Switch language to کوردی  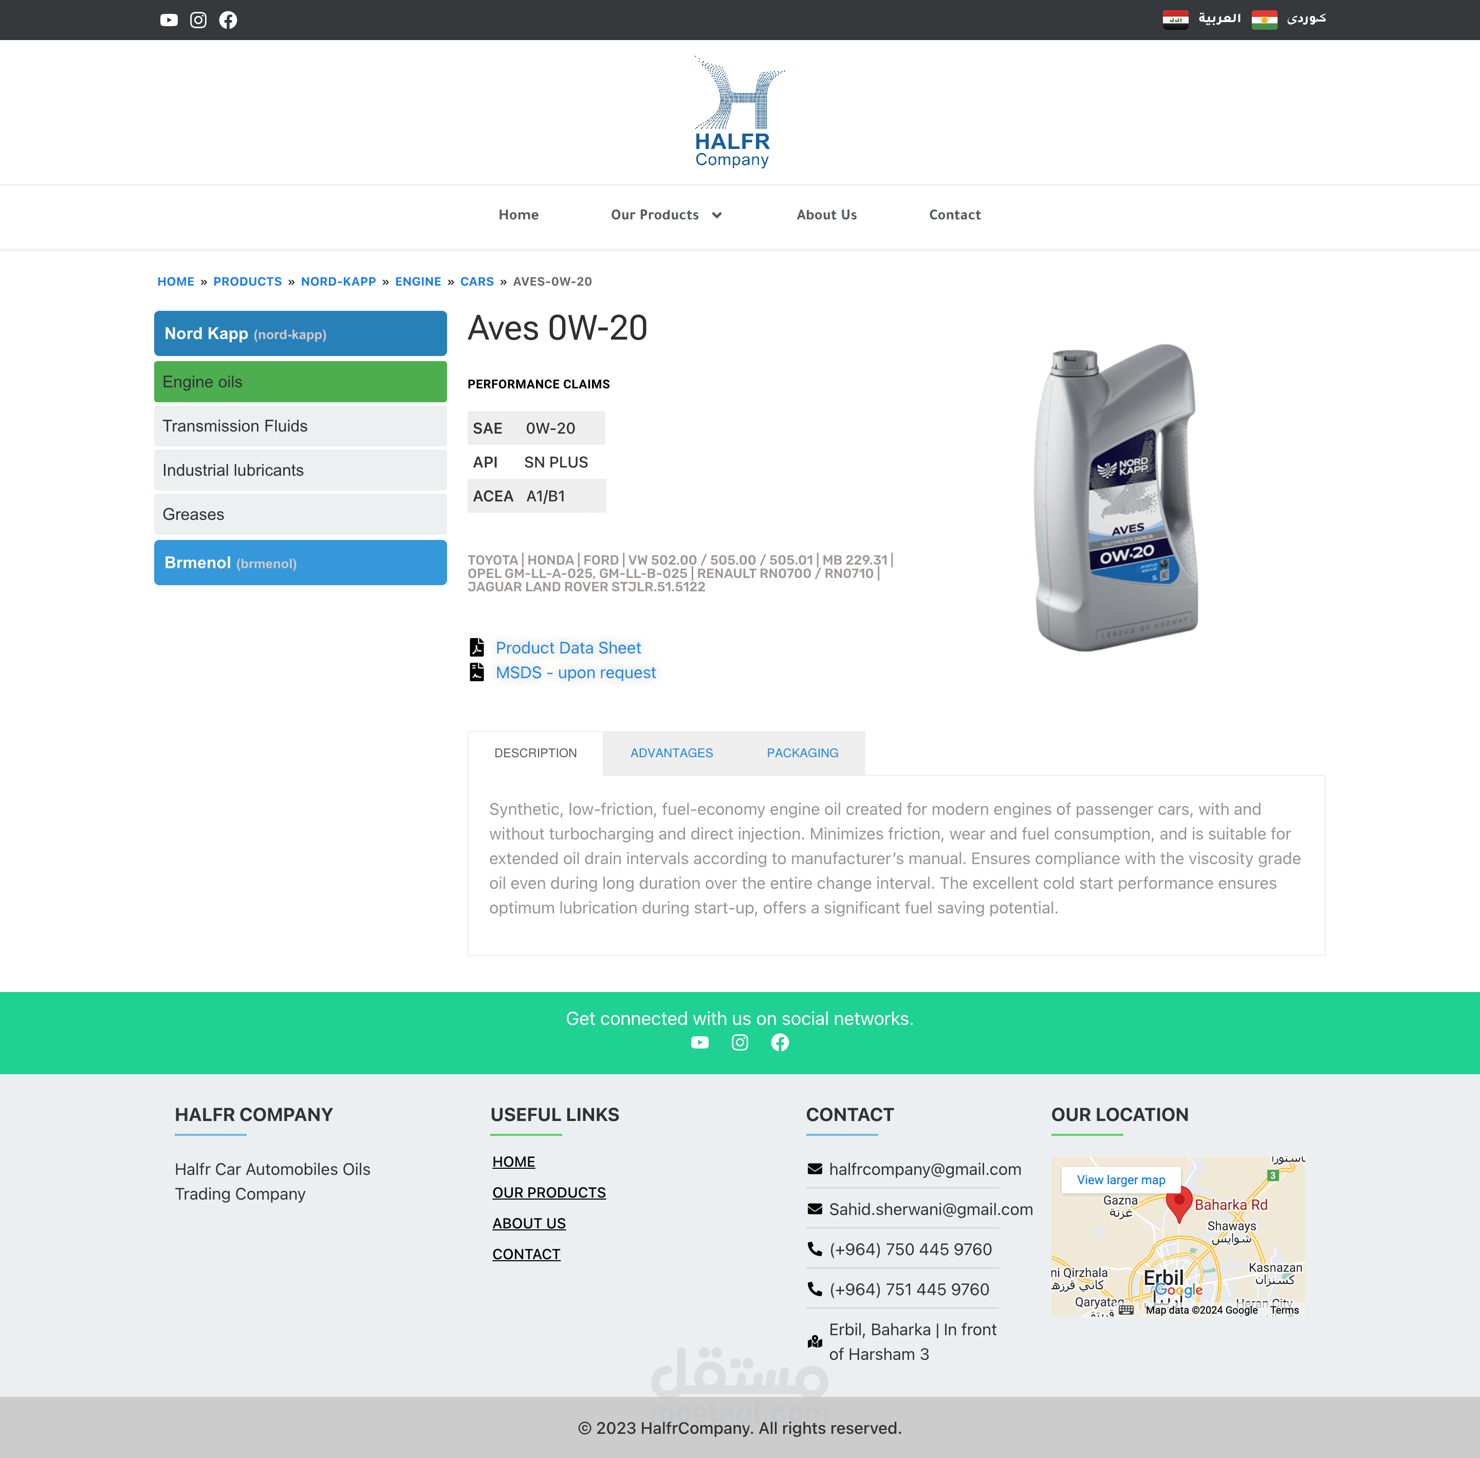point(1306,18)
